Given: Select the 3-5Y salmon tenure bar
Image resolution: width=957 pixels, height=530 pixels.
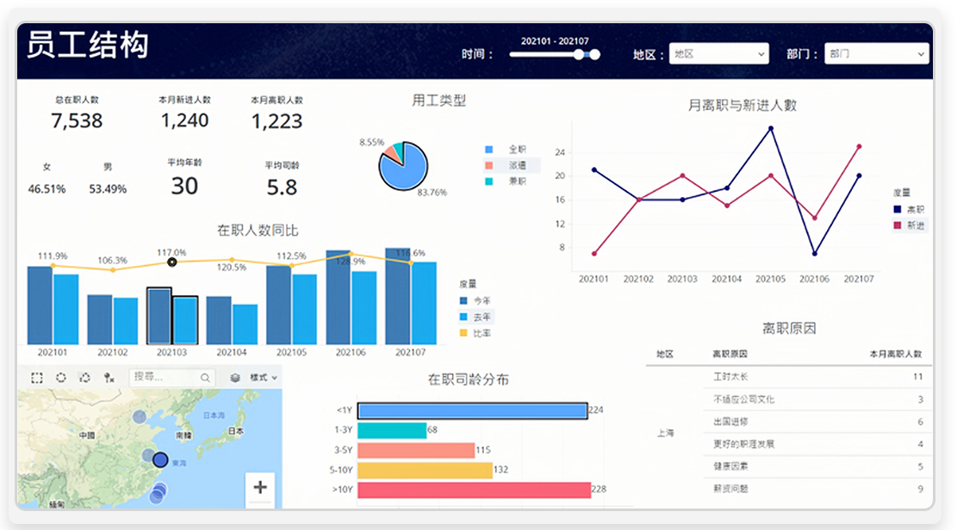Looking at the screenshot, I should pos(416,450).
